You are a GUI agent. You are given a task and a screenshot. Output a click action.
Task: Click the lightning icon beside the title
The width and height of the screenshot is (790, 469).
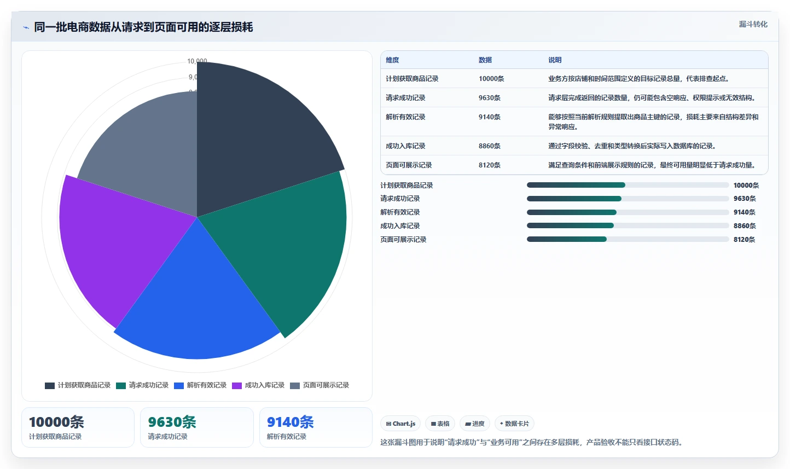coord(26,27)
